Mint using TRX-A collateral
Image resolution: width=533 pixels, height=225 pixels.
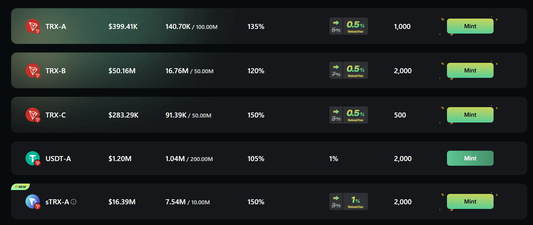[x=470, y=26]
